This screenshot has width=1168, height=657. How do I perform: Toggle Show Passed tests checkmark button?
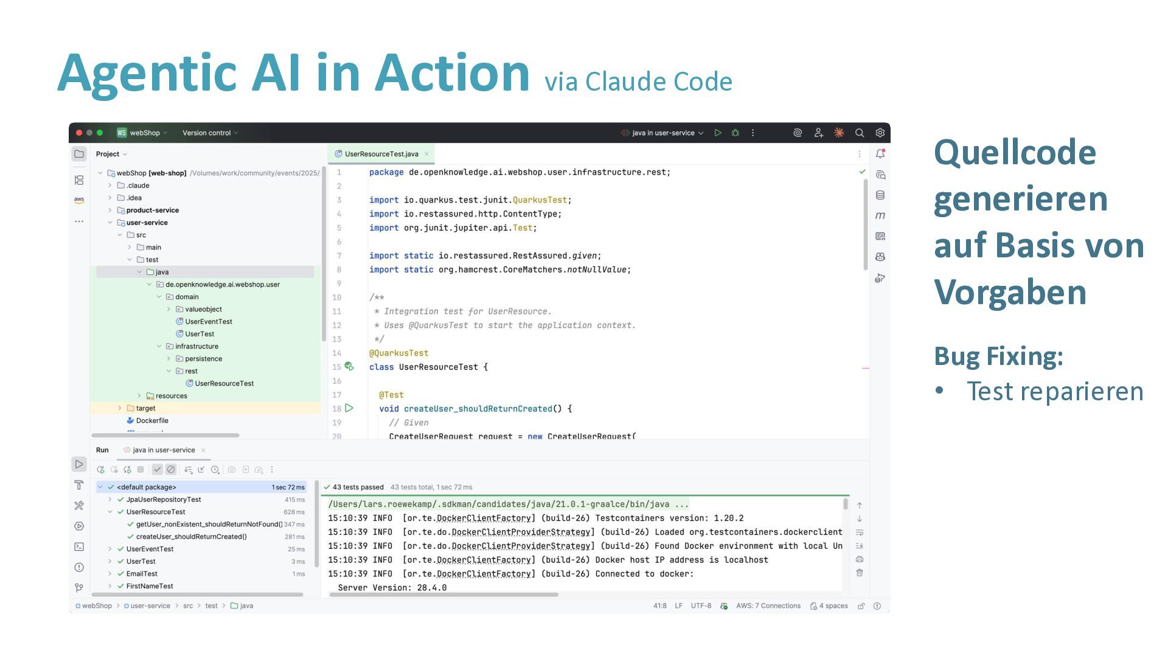(158, 470)
